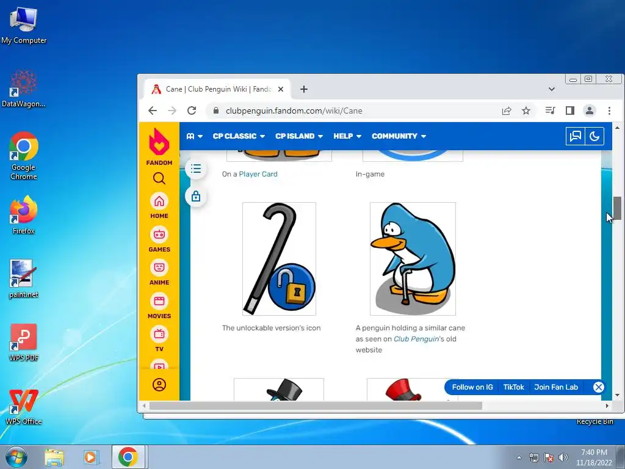Open Chrome three-dot menu
The height and width of the screenshot is (469, 625).
(609, 111)
